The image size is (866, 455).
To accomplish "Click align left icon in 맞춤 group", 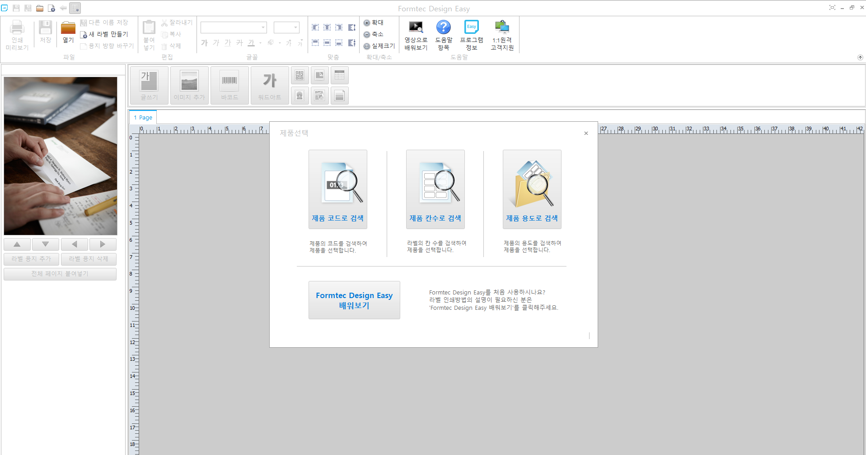I will (315, 28).
